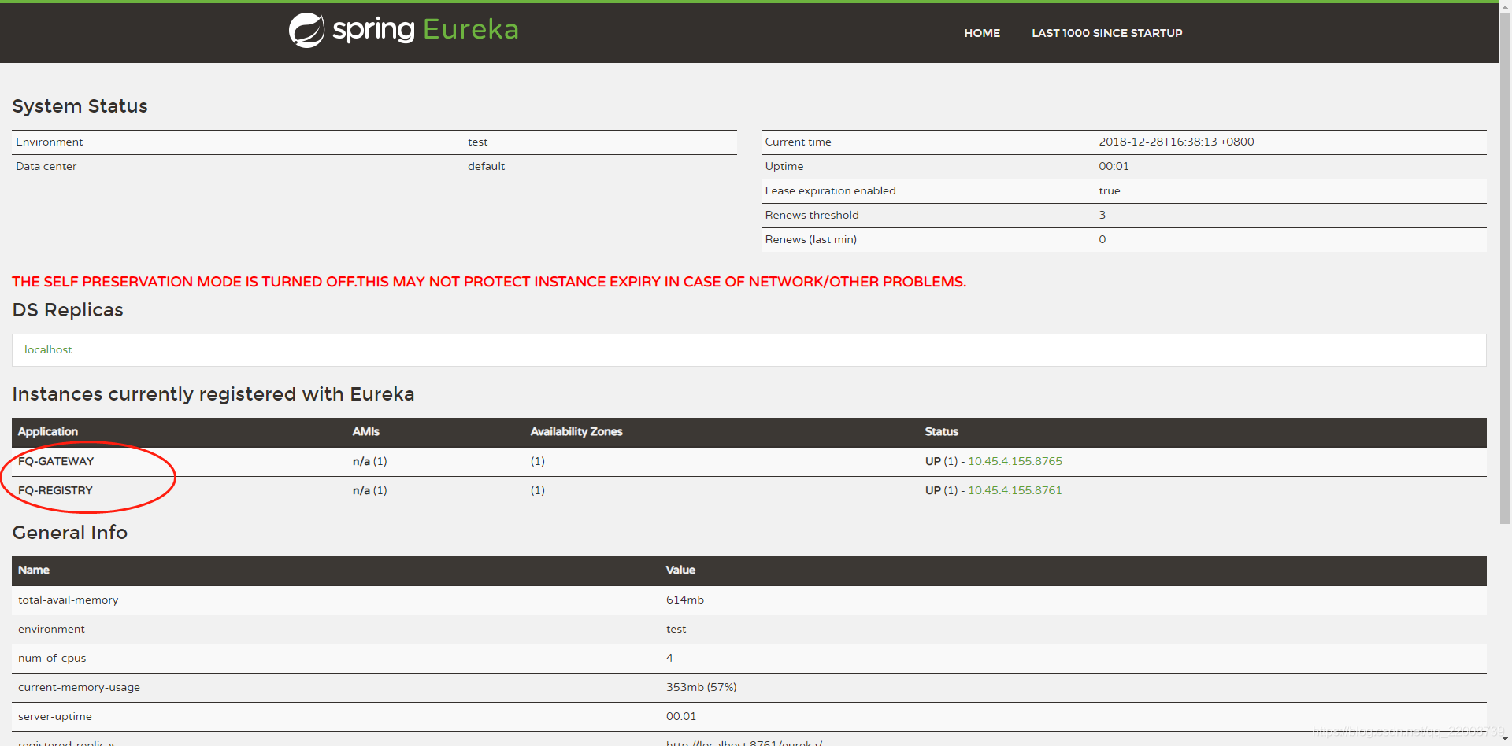Viewport: 1512px width, 746px height.
Task: Select the 353mb (57%) usage value
Action: [701, 687]
